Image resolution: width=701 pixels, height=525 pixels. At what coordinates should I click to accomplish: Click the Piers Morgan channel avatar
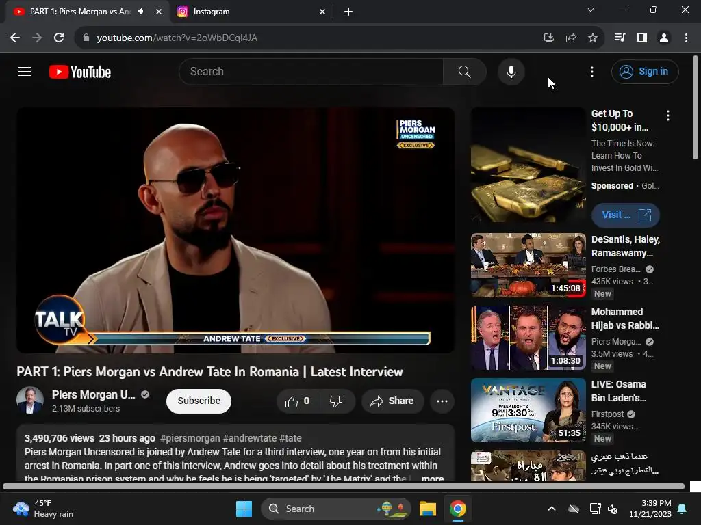pyautogui.click(x=30, y=401)
